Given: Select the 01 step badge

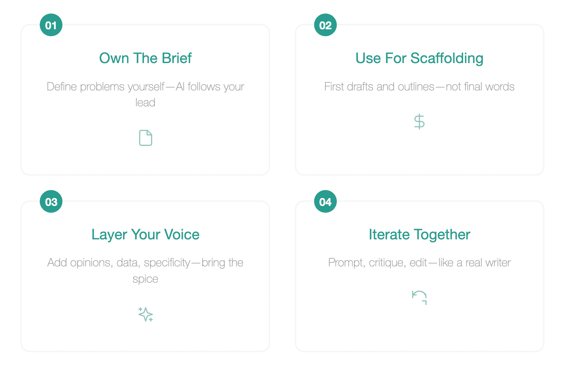Looking at the screenshot, I should point(51,25).
